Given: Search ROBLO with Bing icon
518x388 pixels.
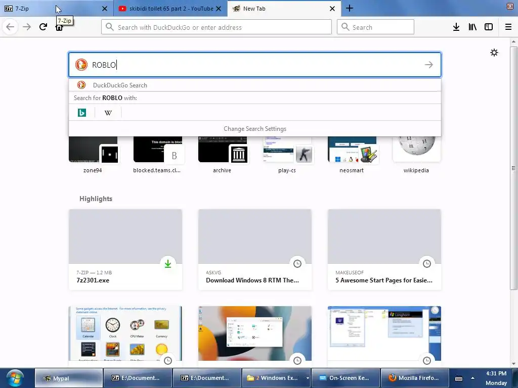Looking at the screenshot, I should click(x=82, y=113).
